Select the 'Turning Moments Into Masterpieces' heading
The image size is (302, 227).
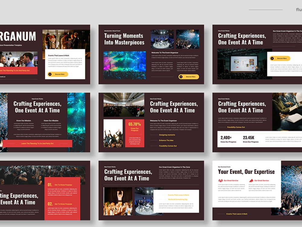(x=124, y=39)
